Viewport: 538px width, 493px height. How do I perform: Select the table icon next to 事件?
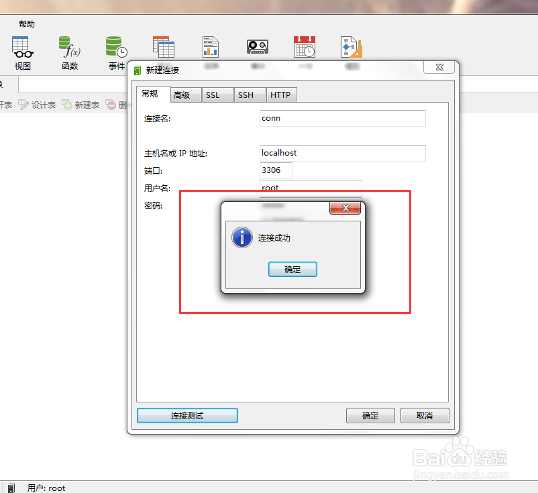pos(164,47)
